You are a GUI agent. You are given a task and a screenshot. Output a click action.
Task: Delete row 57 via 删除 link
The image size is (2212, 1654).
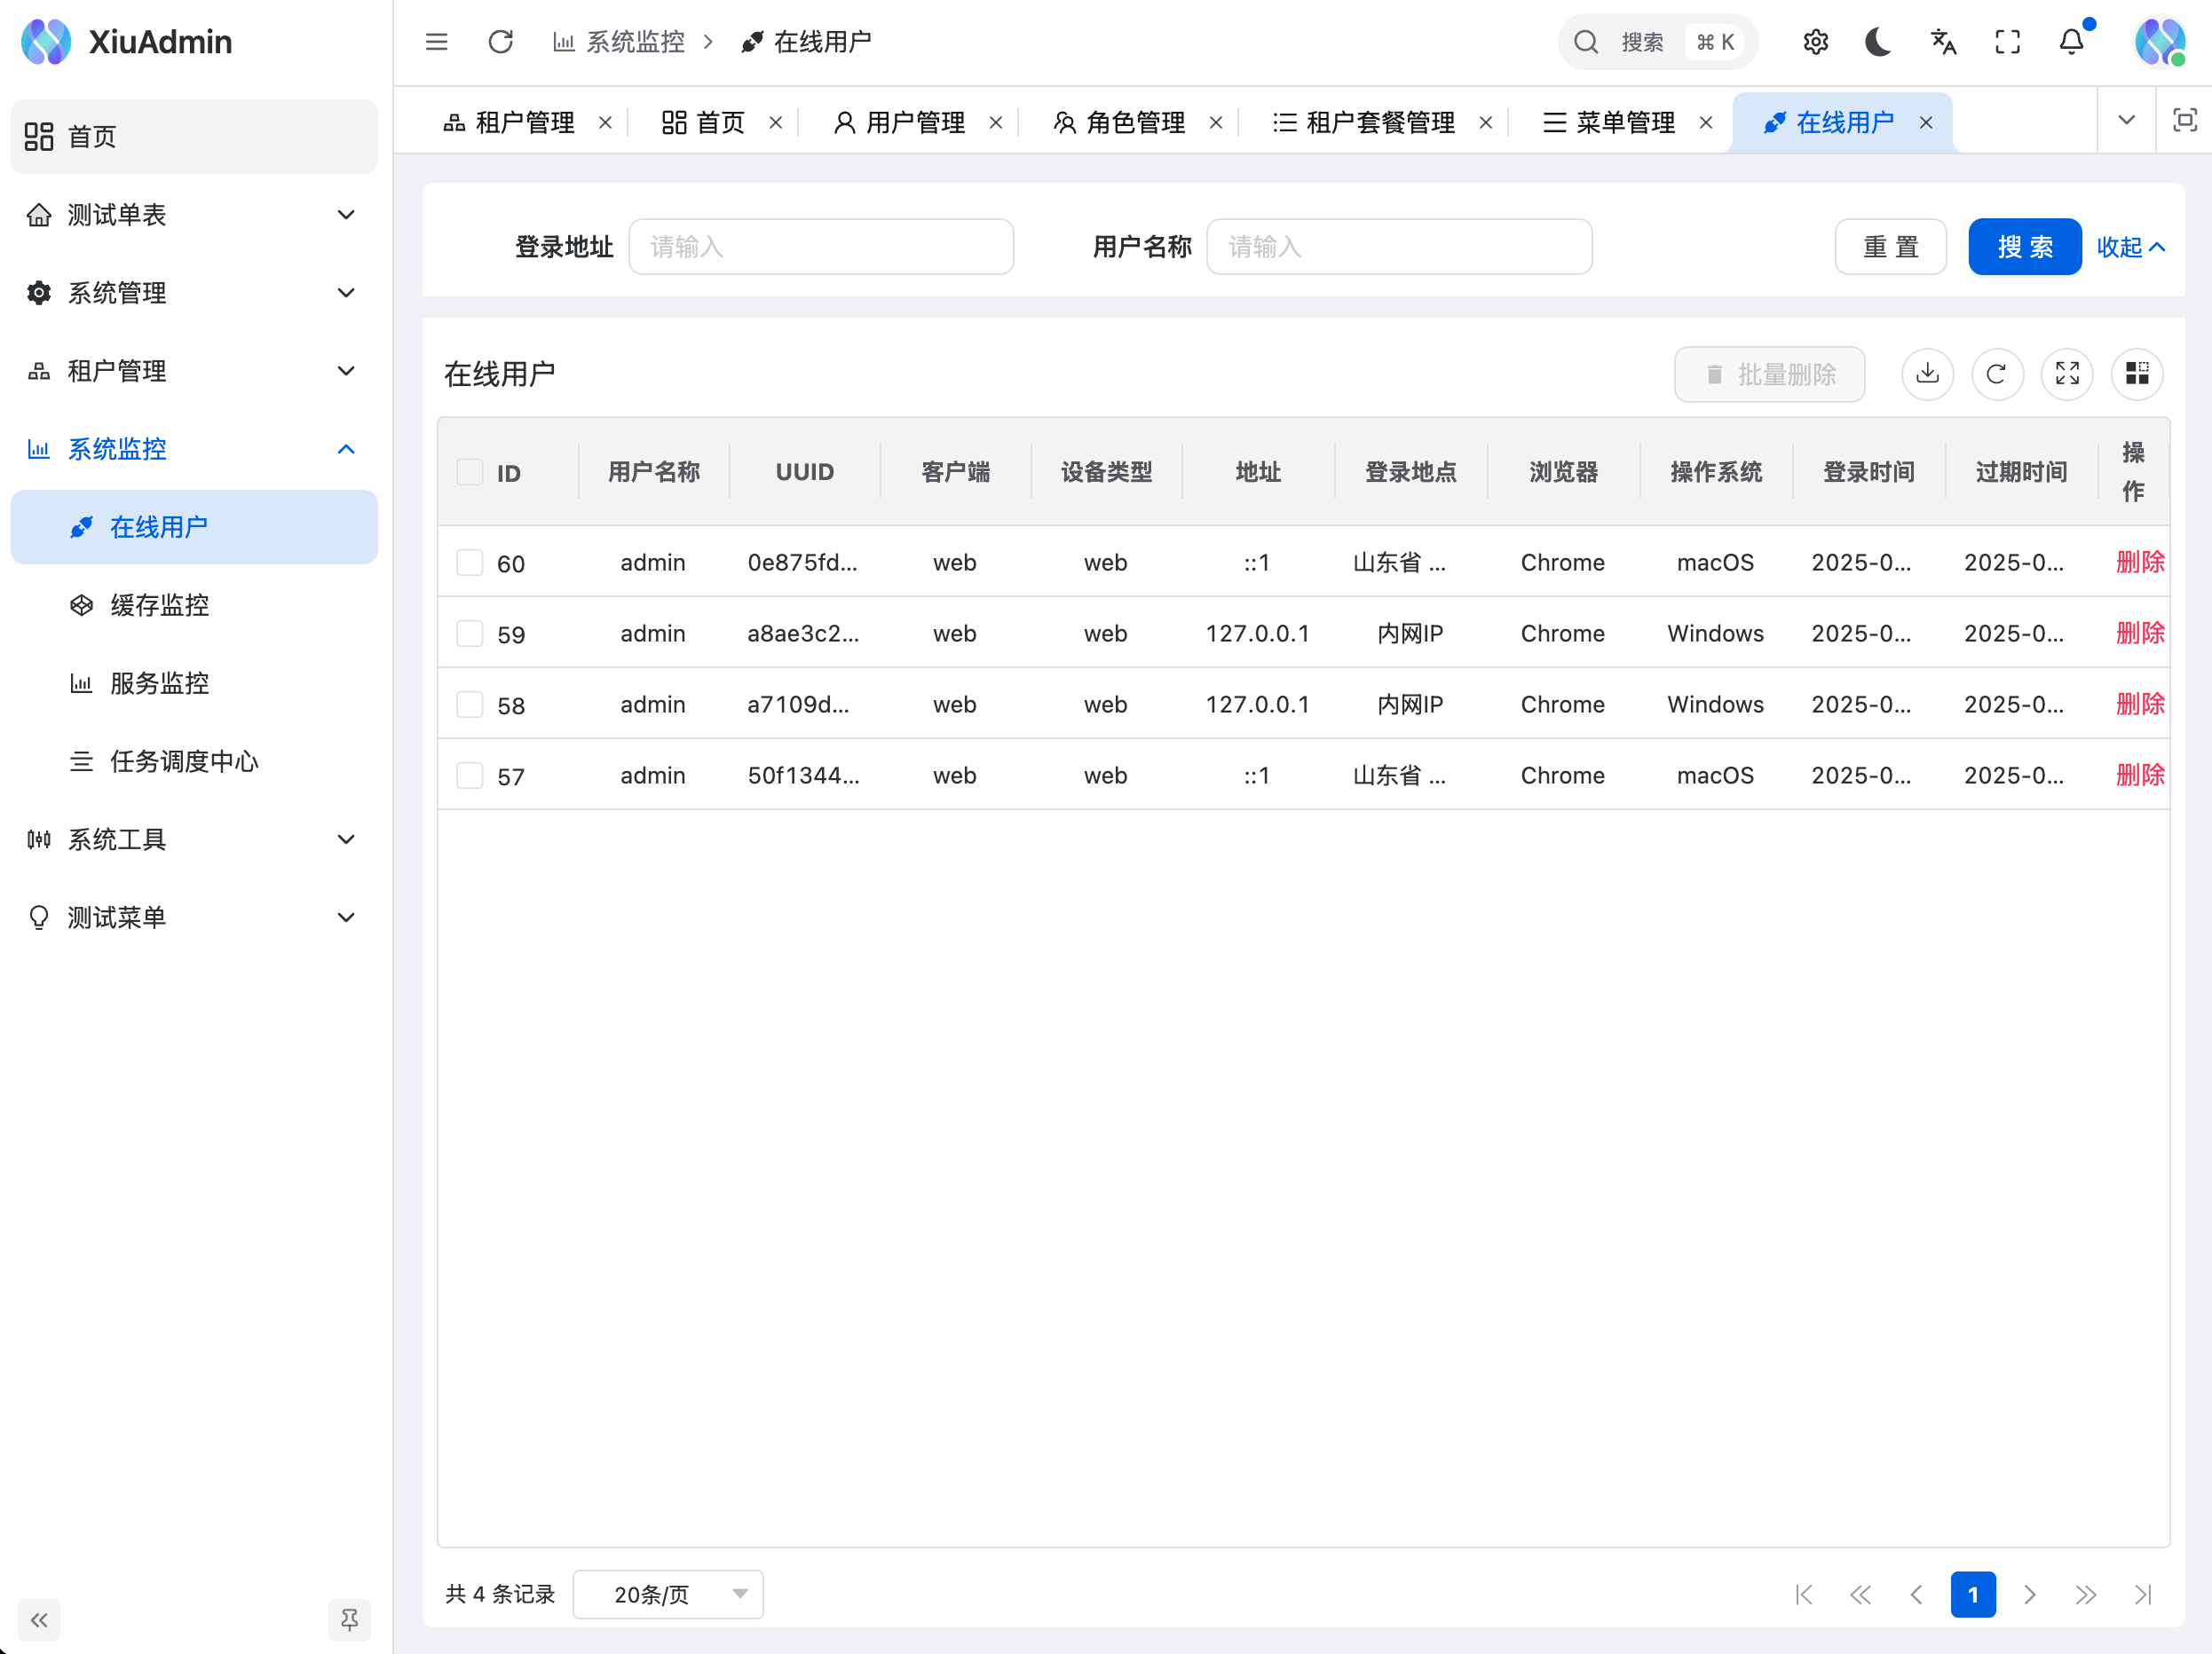point(2139,775)
